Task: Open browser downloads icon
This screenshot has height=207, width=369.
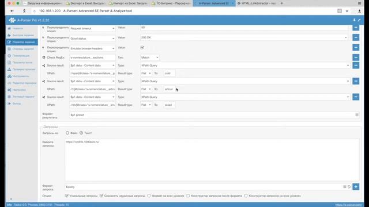Action: tap(359, 11)
